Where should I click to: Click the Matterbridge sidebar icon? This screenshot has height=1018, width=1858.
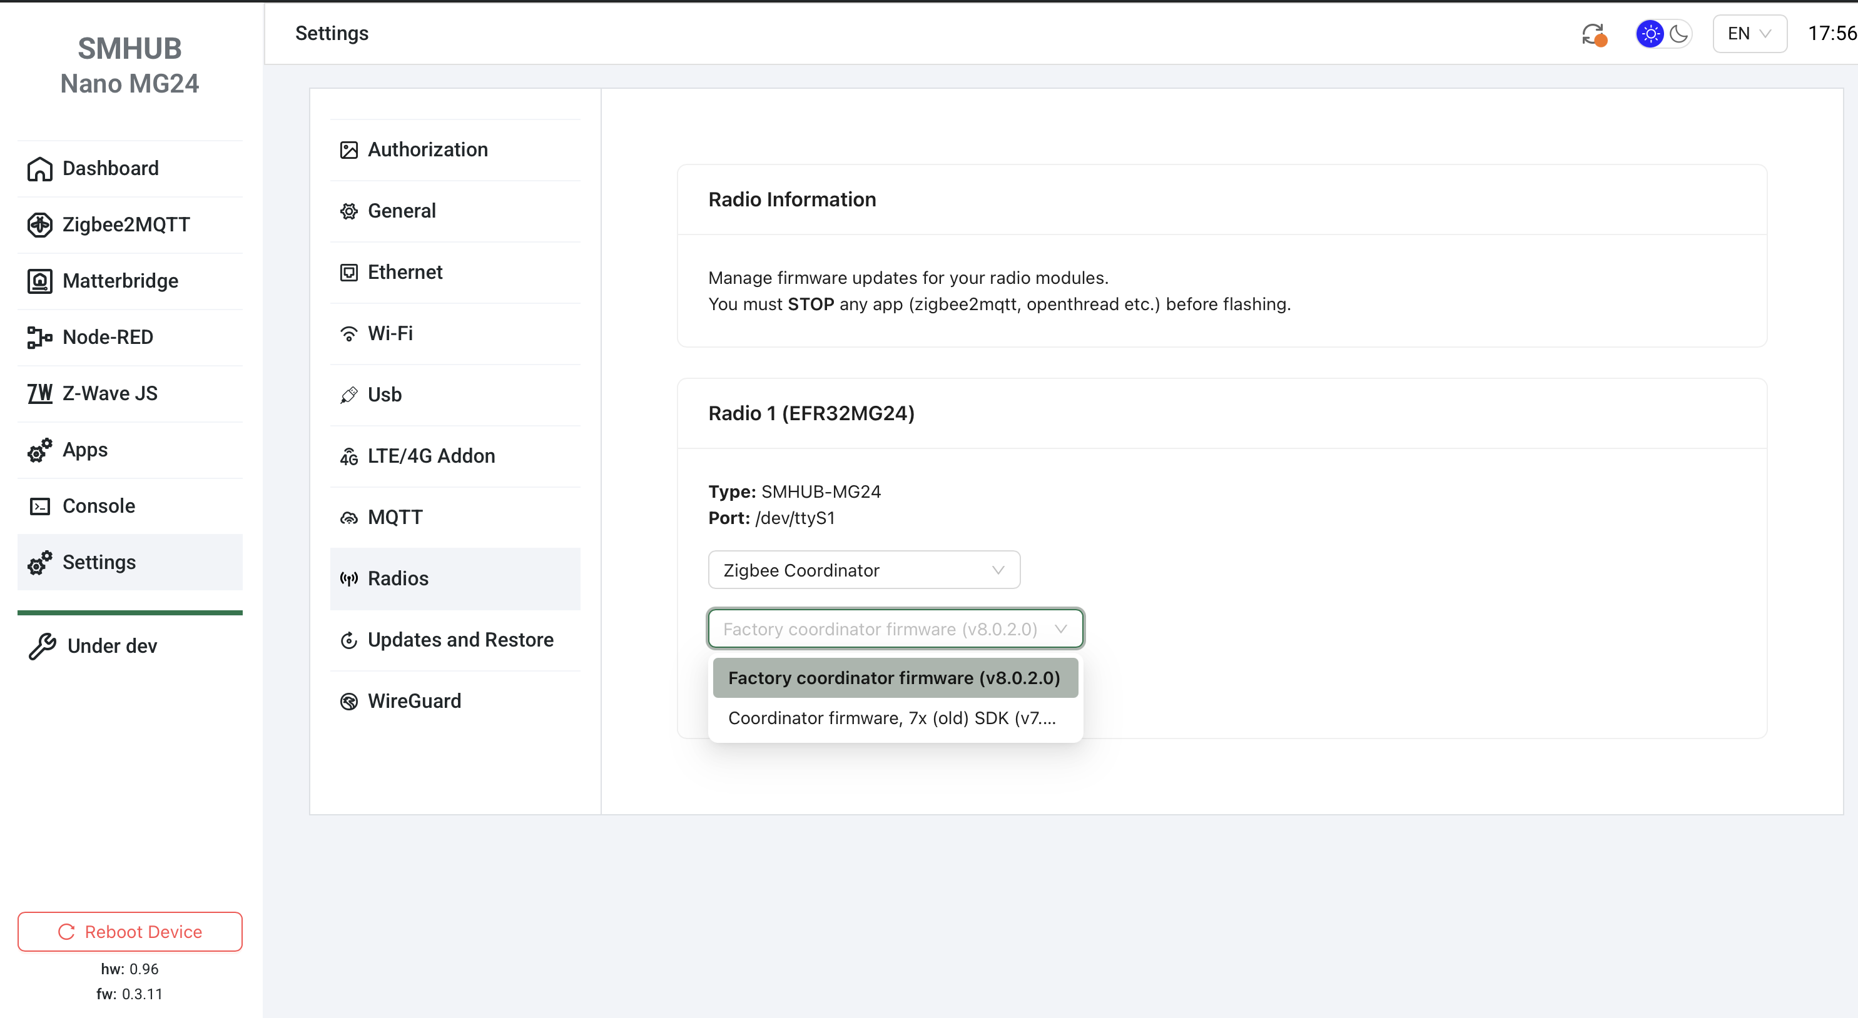[x=39, y=281]
